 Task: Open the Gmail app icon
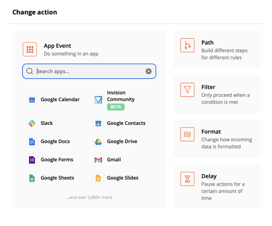click(99, 160)
